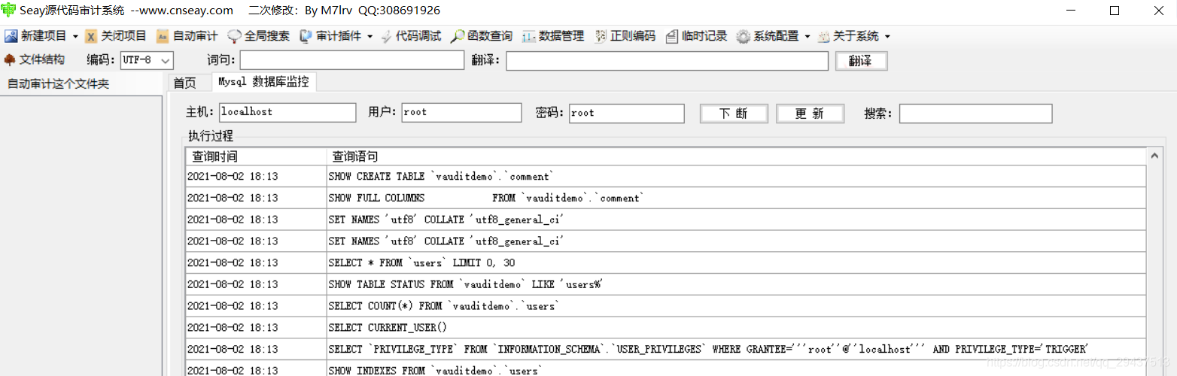
Task: Switch to Mysql 数据库监控 tab
Action: click(263, 82)
